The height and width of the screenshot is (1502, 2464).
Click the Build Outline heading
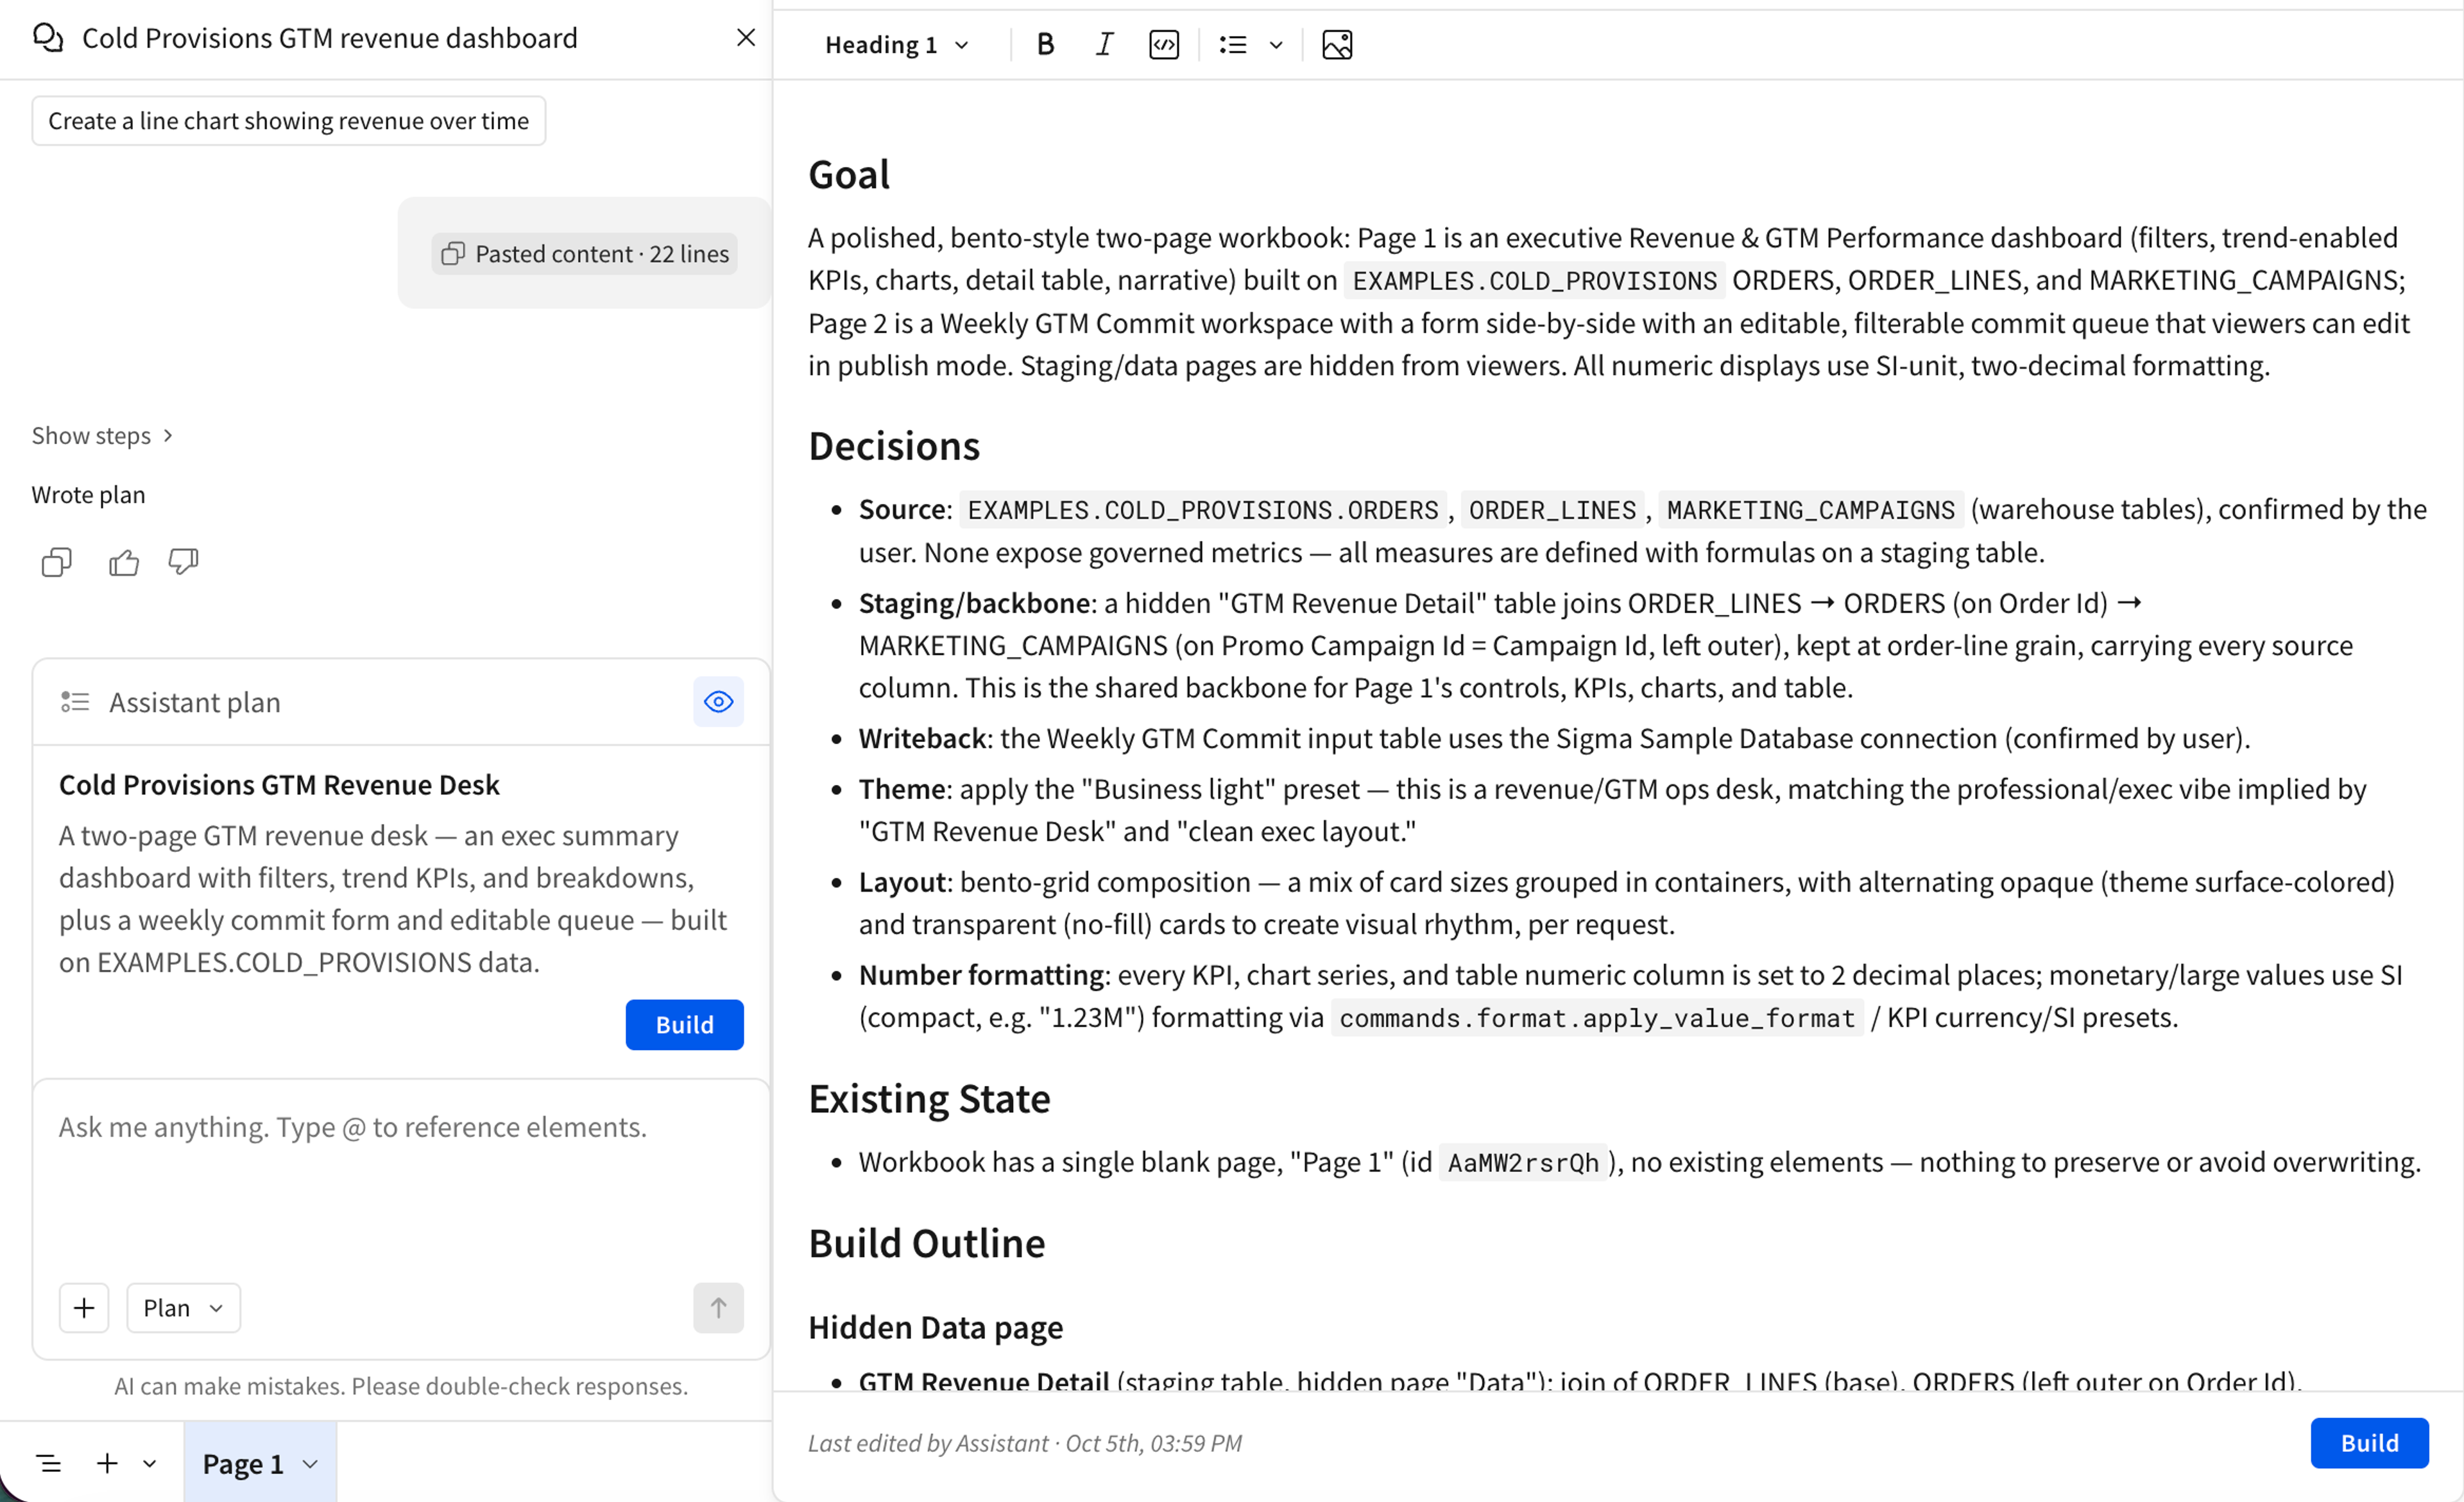pyautogui.click(x=926, y=1244)
